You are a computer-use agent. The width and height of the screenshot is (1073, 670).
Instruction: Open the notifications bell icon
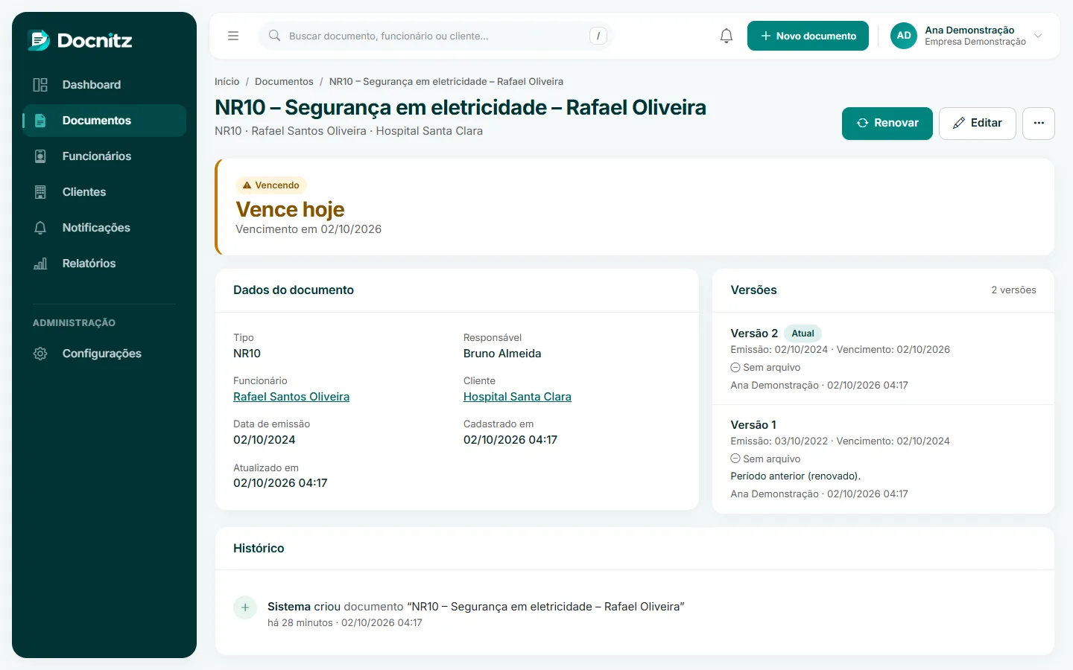coord(727,36)
